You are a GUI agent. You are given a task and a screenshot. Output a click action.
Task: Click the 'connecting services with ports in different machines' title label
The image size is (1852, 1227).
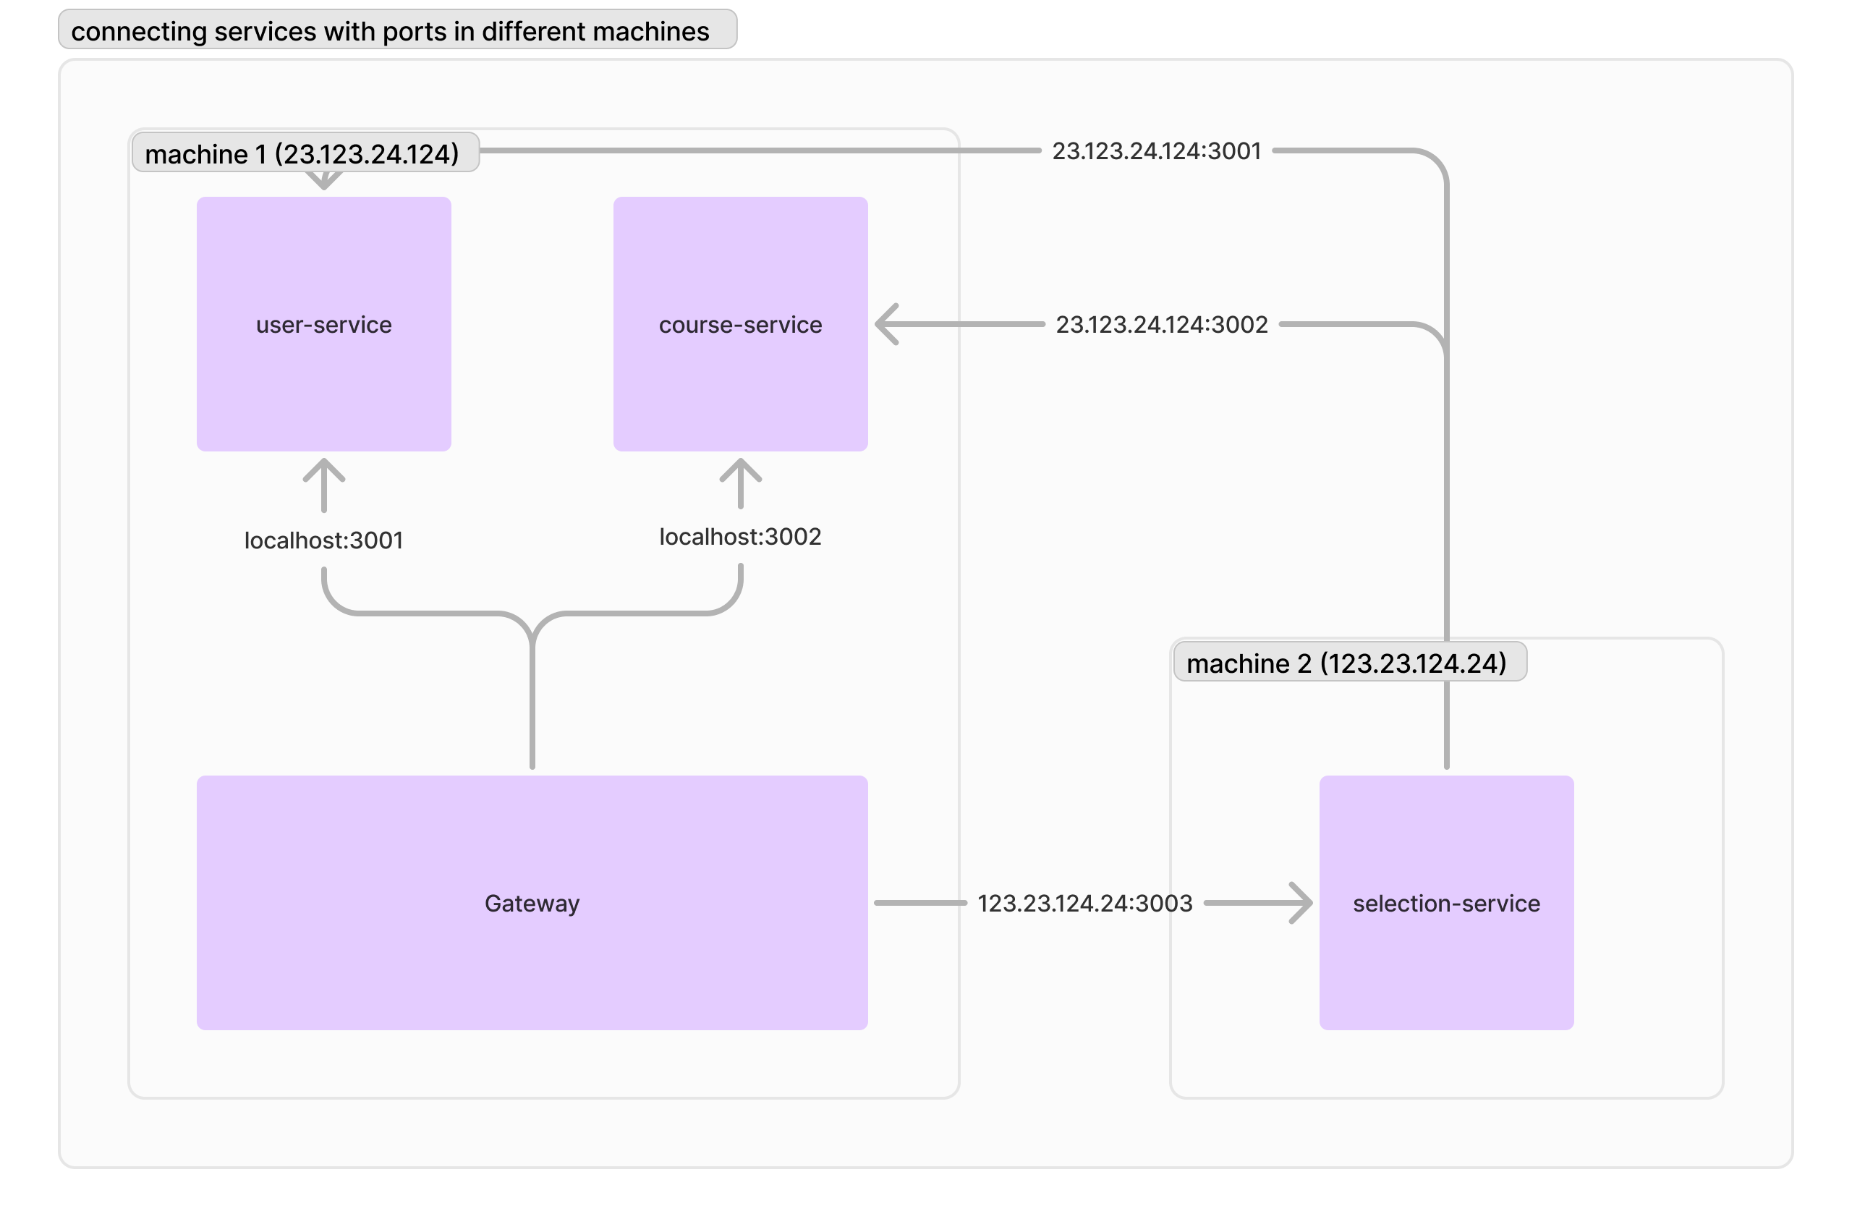pos(397,30)
